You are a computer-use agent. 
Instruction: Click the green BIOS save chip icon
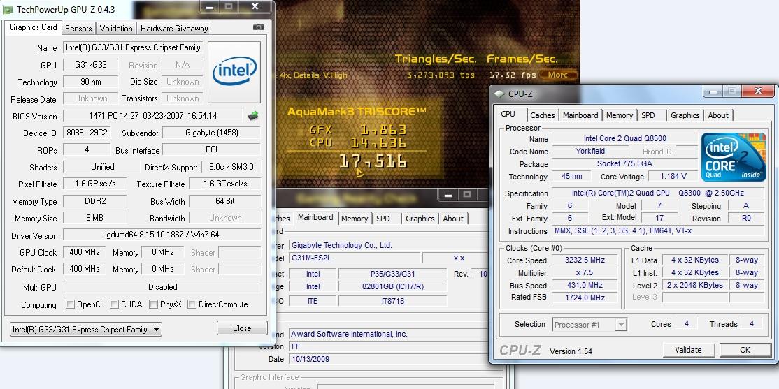(x=253, y=116)
